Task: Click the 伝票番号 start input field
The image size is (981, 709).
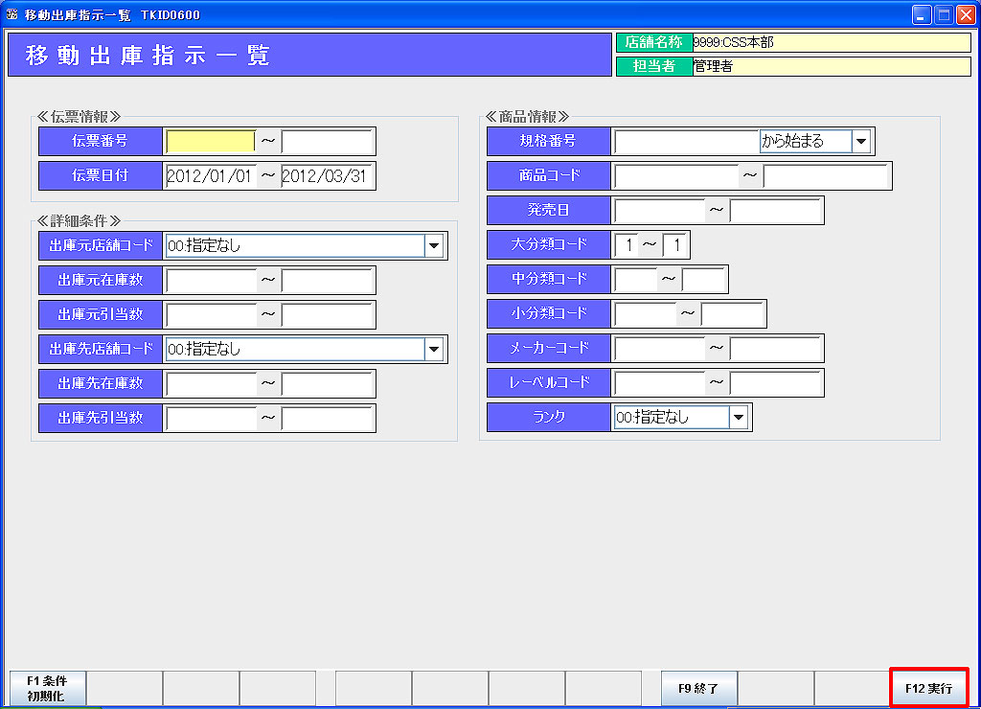Action: pos(211,142)
